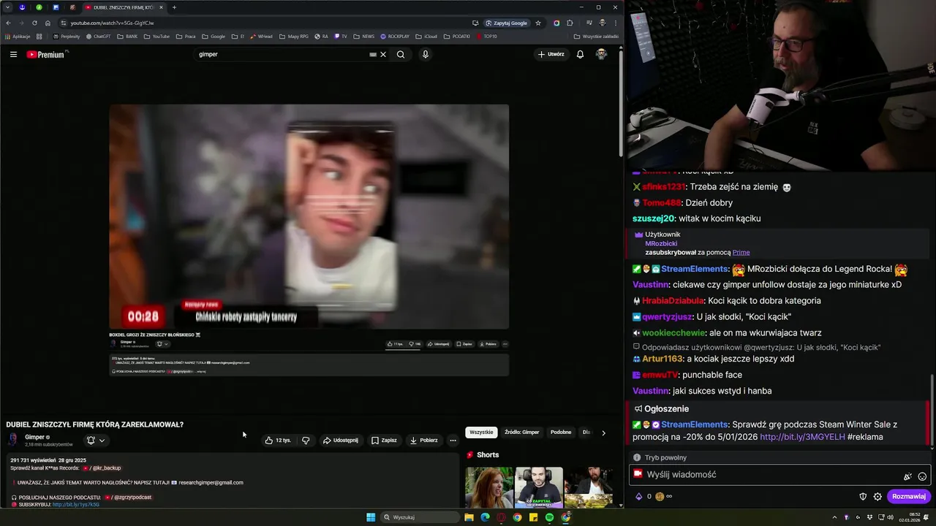This screenshot has height=526, width=936.
Task: Open the bit.ly/1ys7k5G subscribe link
Action: tap(76, 505)
